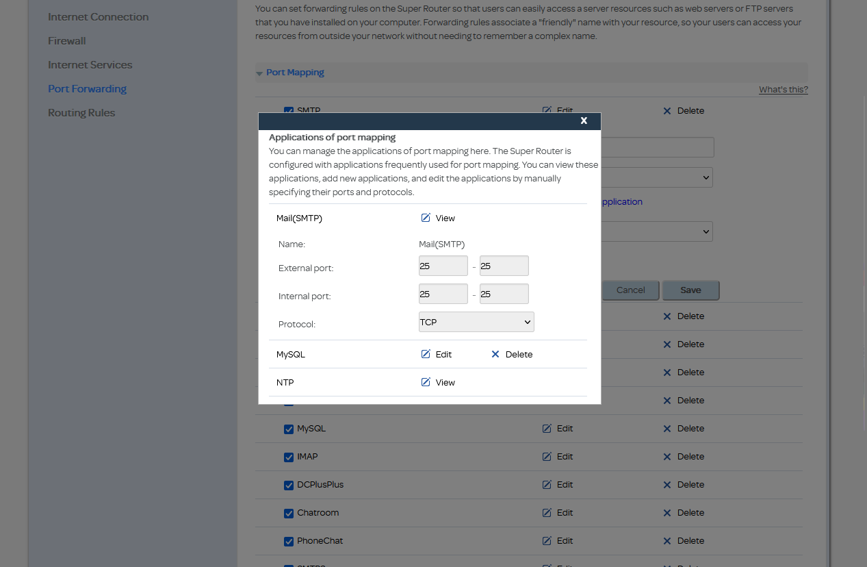867x567 pixels.
Task: Click the delete icon in the DCPlusPlus row
Action: 667,485
